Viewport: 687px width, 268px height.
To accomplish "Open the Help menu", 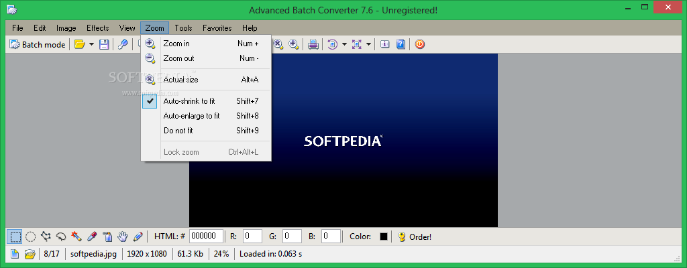I will tap(250, 28).
